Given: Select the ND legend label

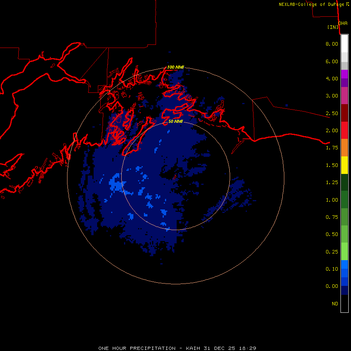Looking at the screenshot, I should [x=335, y=304].
